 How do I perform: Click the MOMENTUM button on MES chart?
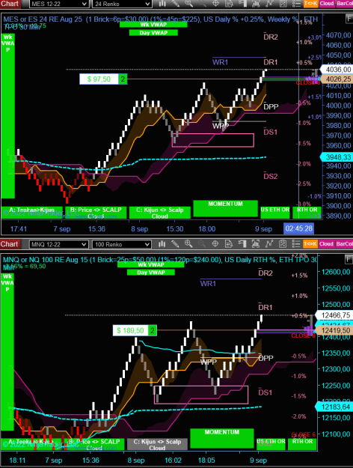(225, 208)
